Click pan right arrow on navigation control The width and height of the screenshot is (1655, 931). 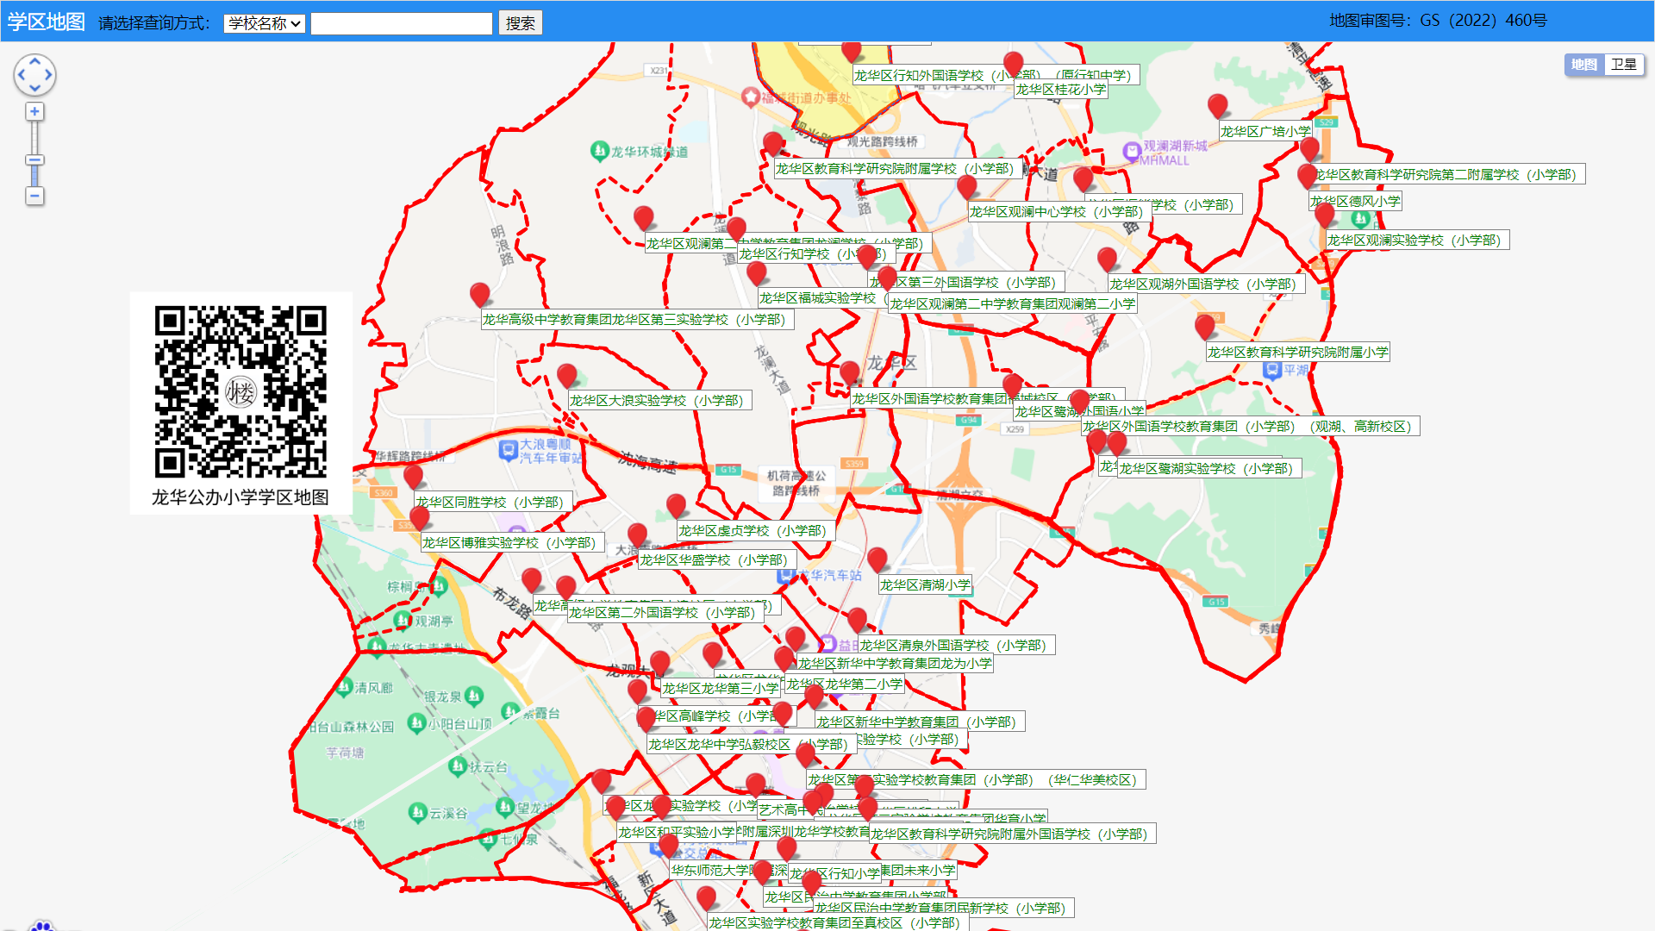(x=48, y=75)
